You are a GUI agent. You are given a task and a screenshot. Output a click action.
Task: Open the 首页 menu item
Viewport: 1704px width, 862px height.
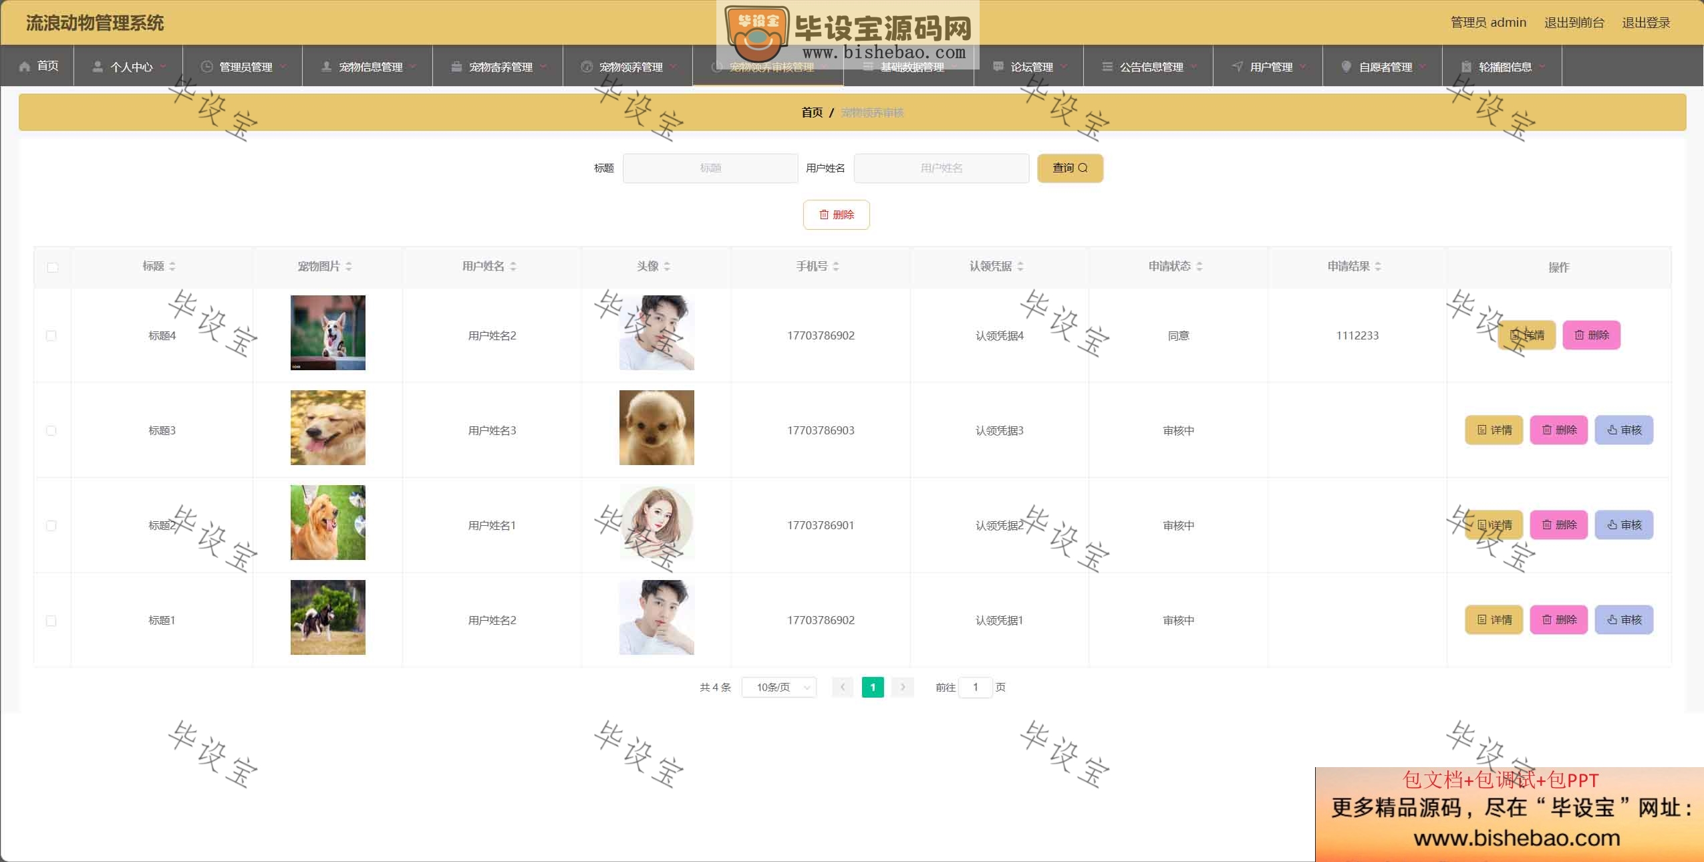pos(37,66)
